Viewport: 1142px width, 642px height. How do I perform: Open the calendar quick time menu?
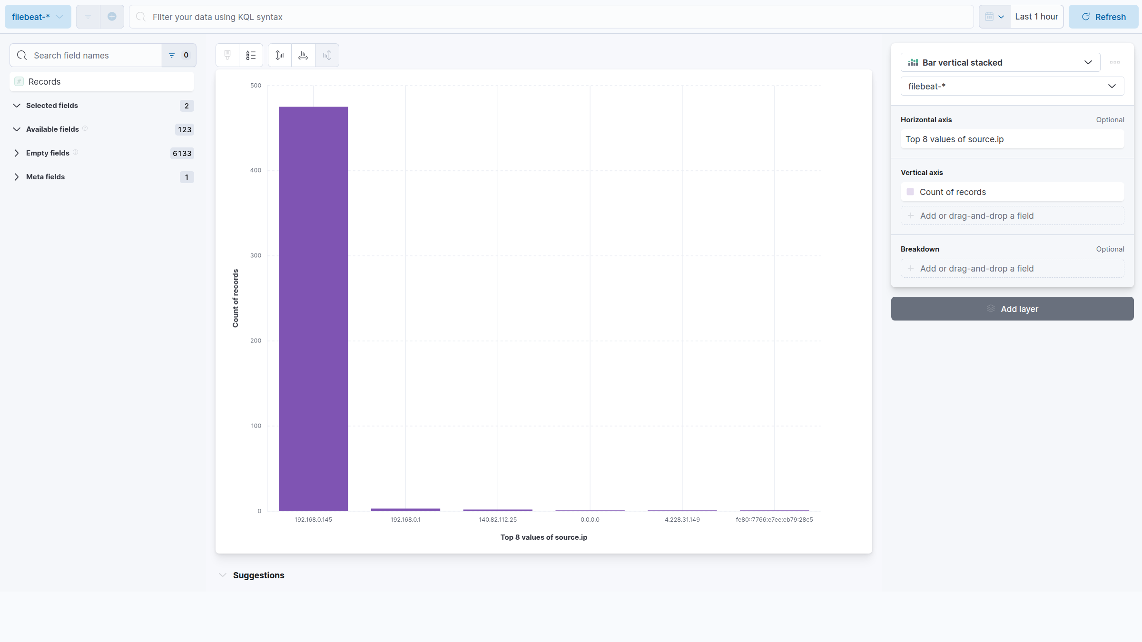tap(994, 17)
